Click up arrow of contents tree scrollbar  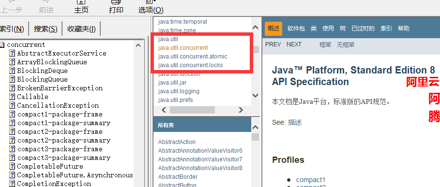[138, 45]
